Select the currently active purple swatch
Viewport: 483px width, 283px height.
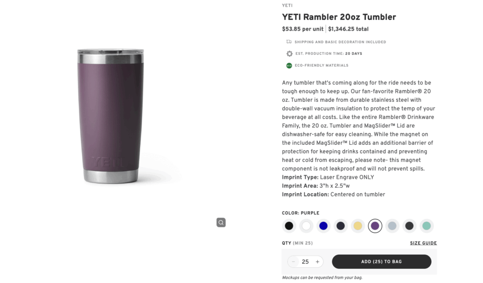pyautogui.click(x=375, y=226)
